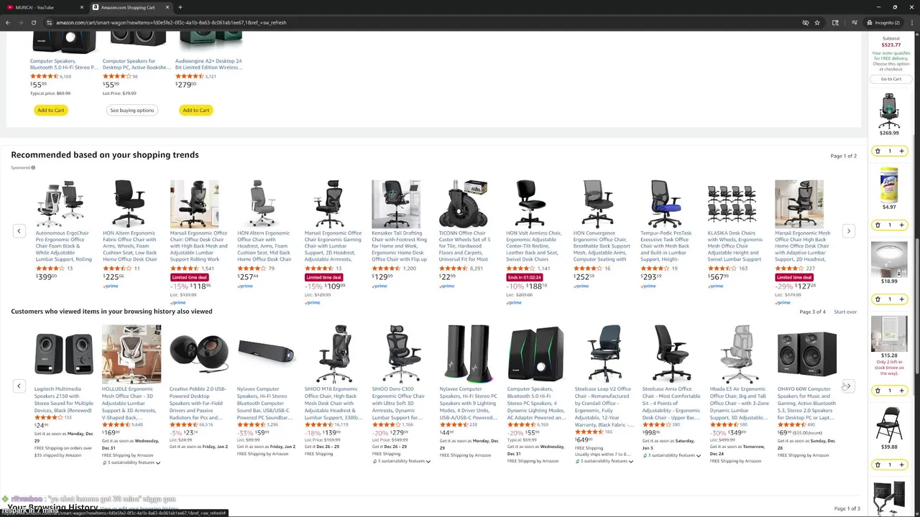The width and height of the screenshot is (920, 517).
Task: Open Tempur-Pedic ProTask chair listing
Action: 666,246
